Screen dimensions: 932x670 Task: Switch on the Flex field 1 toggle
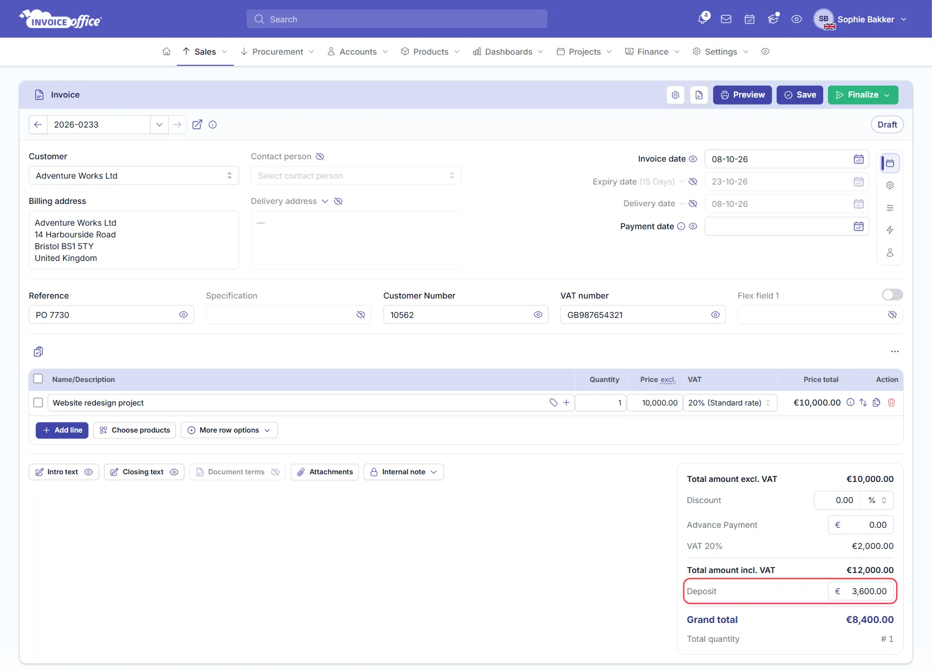click(893, 295)
